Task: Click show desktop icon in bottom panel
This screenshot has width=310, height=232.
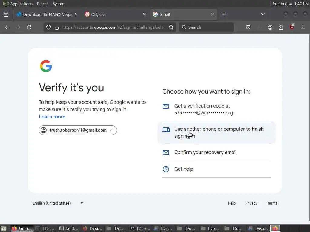Action: tap(4, 228)
